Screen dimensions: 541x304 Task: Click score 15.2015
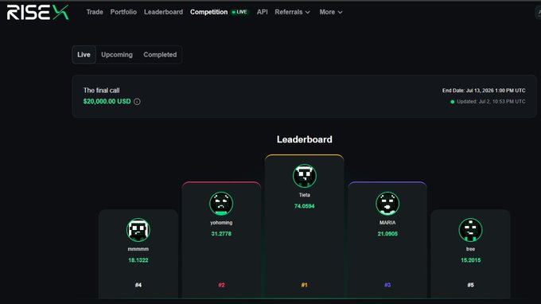(471, 260)
